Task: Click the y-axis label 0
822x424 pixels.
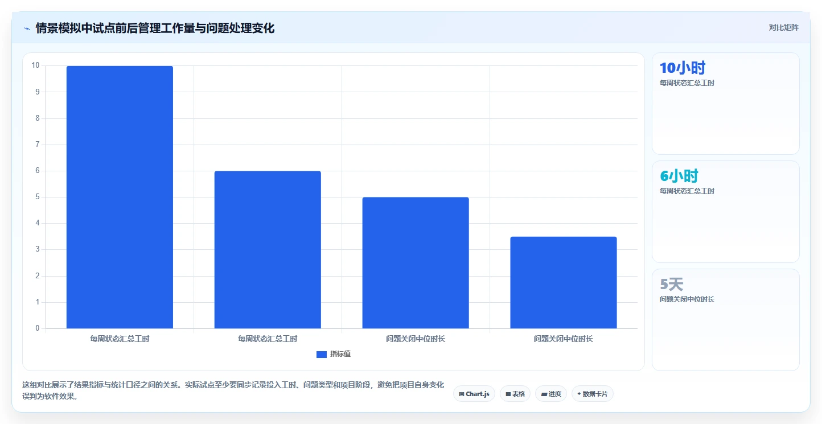Action: coord(38,328)
